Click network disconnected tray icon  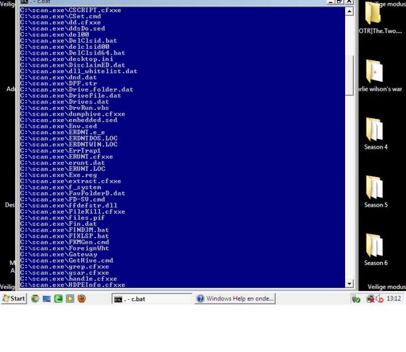(x=371, y=299)
